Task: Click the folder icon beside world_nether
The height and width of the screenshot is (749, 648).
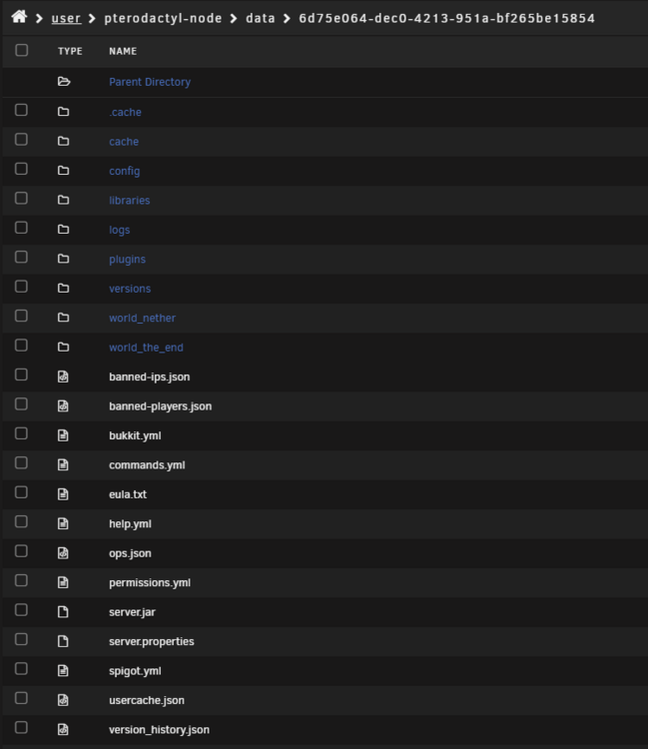Action: point(63,318)
